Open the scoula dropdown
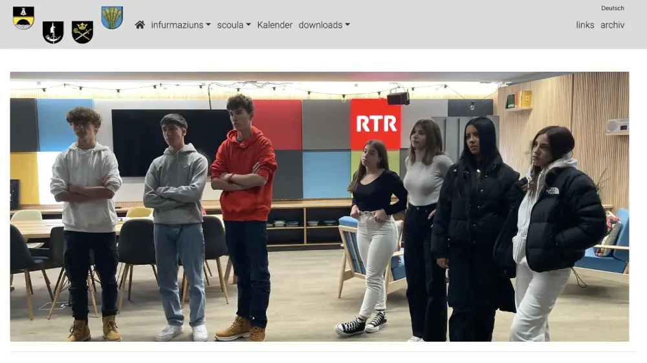 coord(234,25)
